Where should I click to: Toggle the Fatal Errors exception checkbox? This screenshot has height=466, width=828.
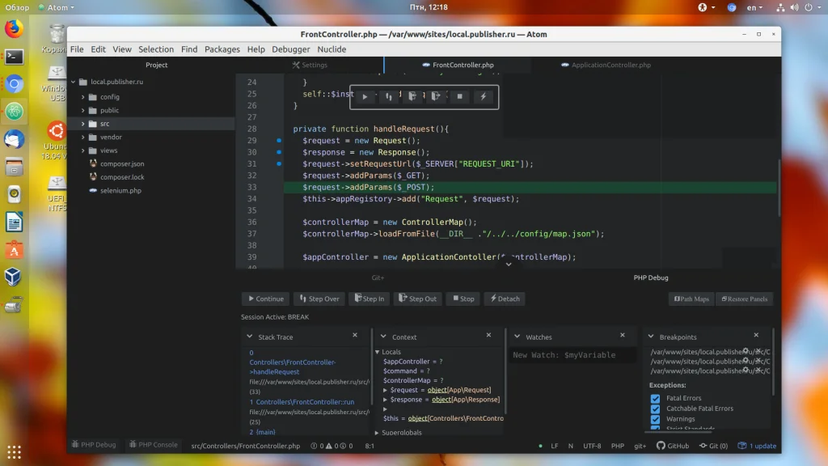[656, 398]
